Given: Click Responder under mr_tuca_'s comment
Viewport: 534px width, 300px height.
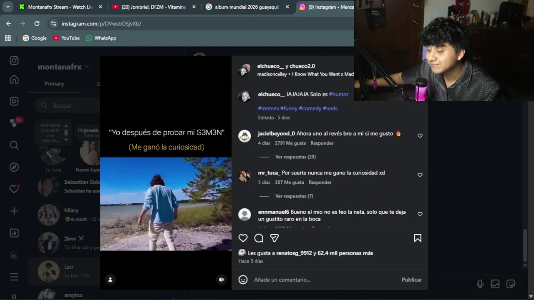Looking at the screenshot, I should [x=320, y=182].
